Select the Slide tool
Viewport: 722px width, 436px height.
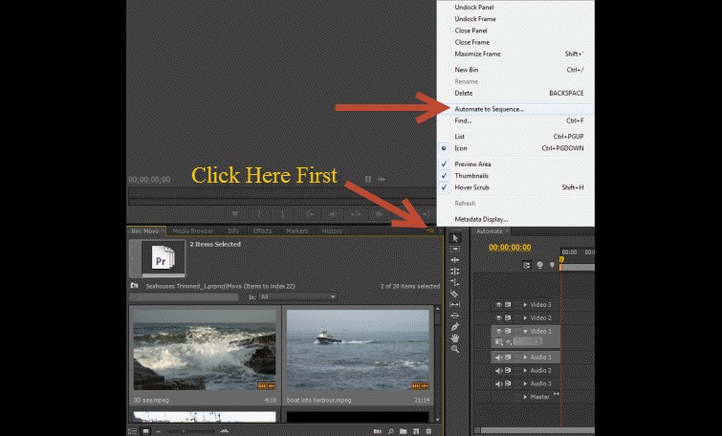pos(455,316)
